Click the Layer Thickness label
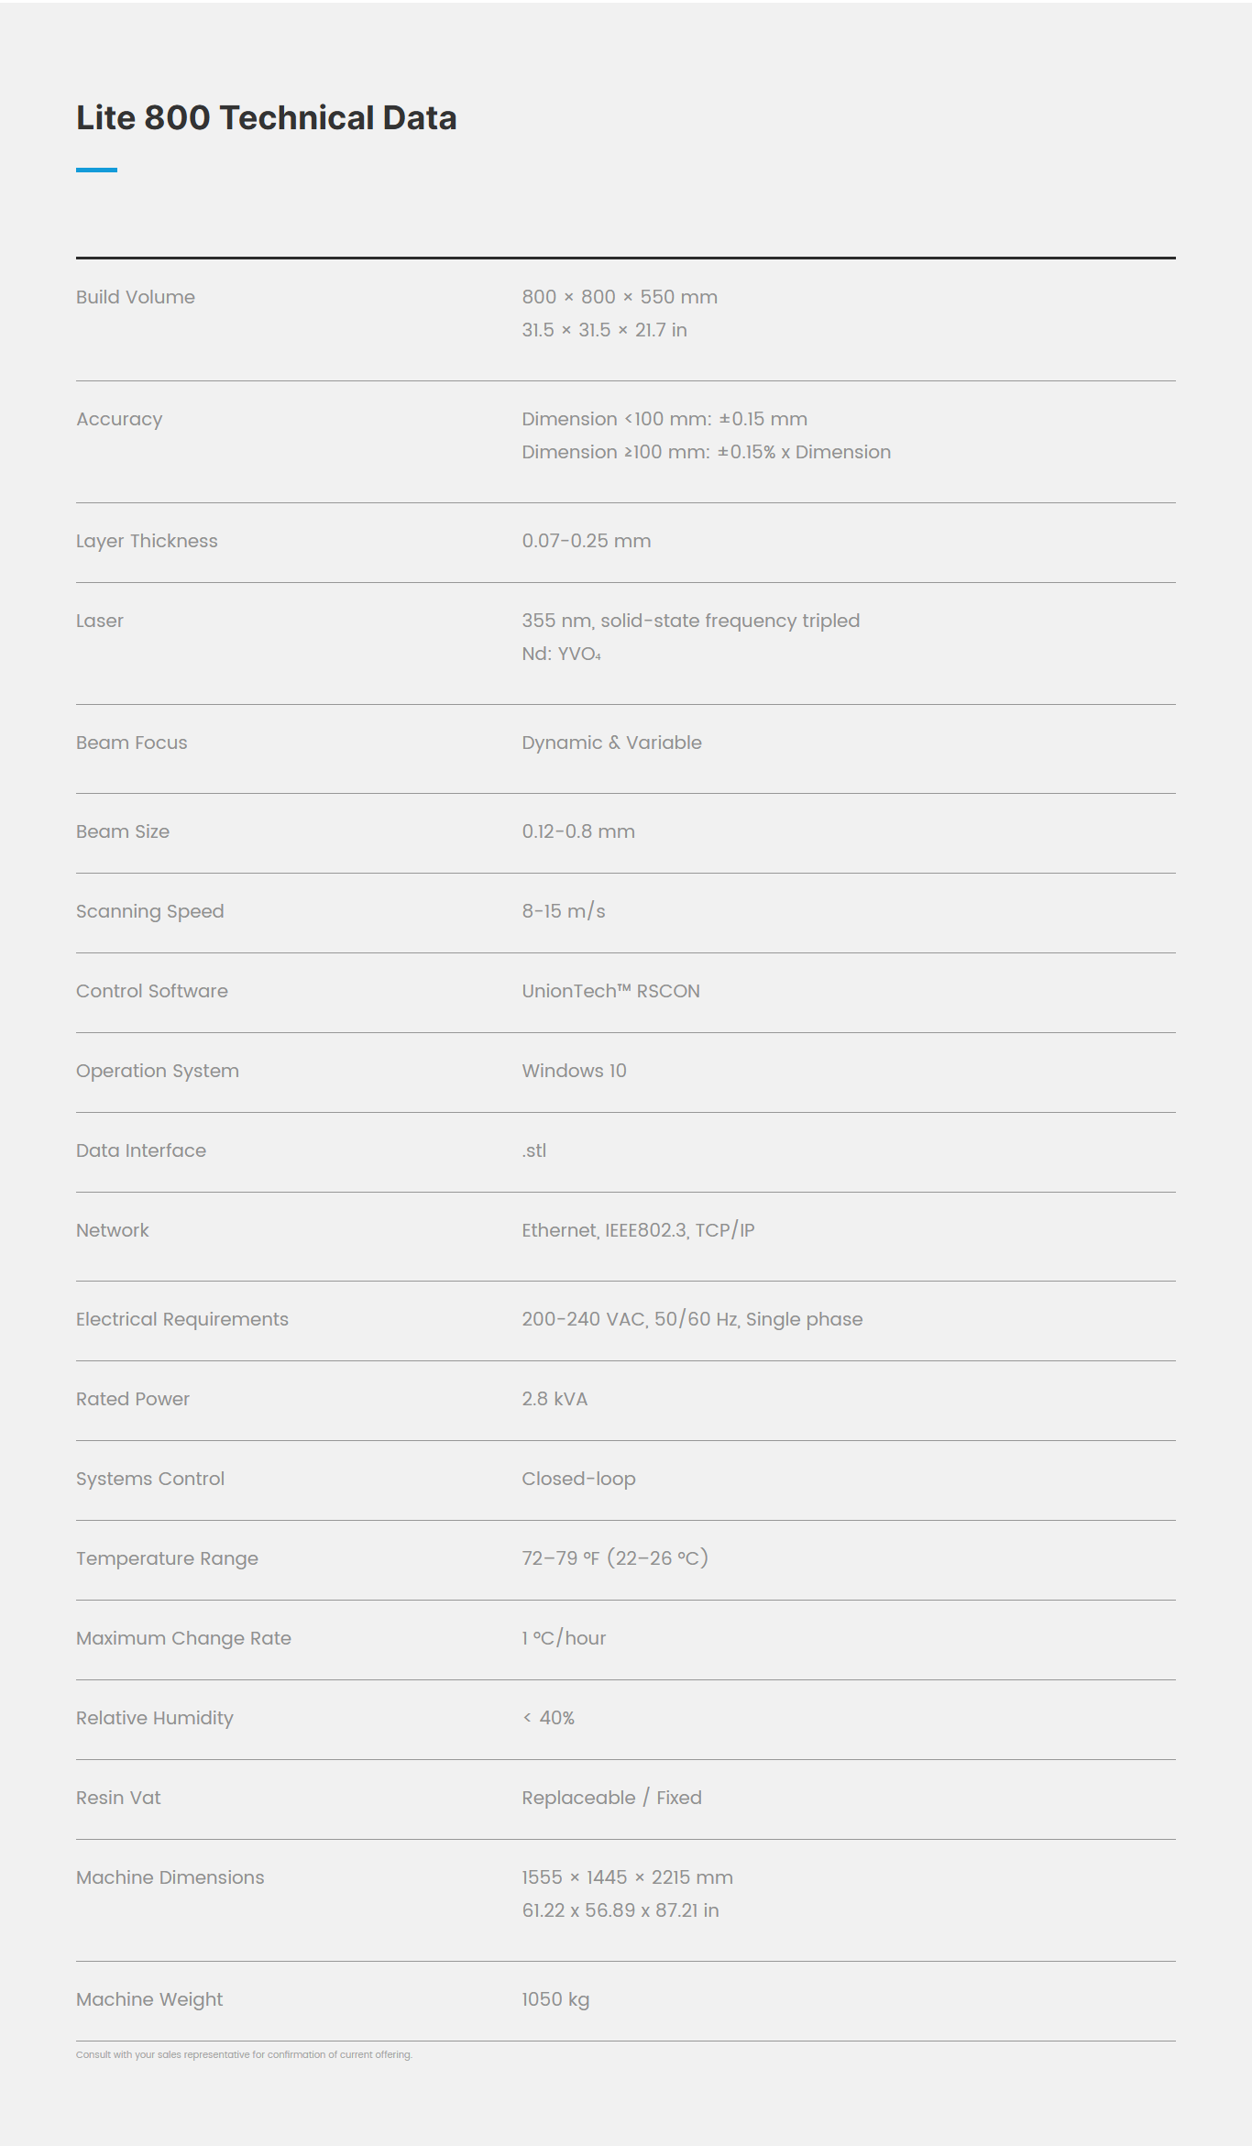Image resolution: width=1252 pixels, height=2146 pixels. (147, 541)
